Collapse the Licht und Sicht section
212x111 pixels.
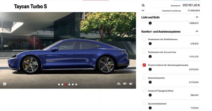point(197,17)
